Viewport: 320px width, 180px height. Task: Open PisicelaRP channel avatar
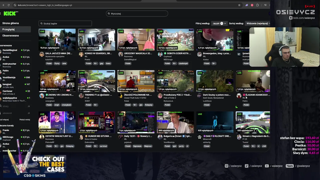(42, 137)
